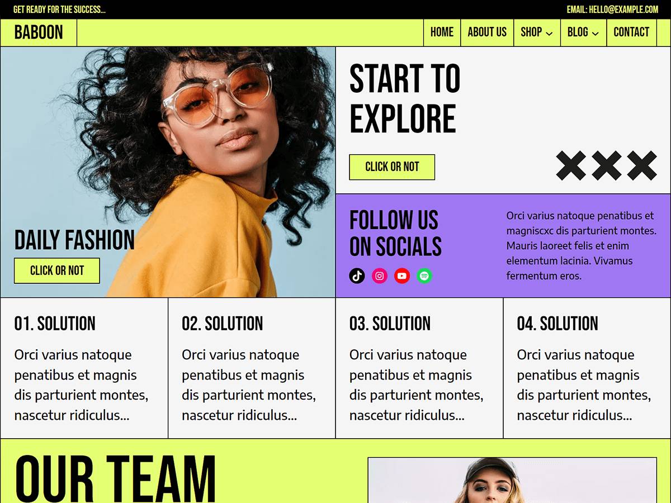The image size is (671, 503).
Task: Select the 04. Solution card text
Action: coord(584,385)
